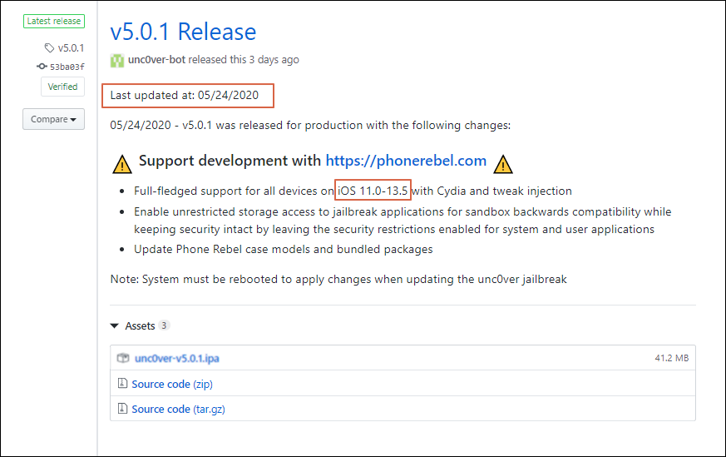
Task: Open the commit 53ba03f link
Action: coord(67,67)
